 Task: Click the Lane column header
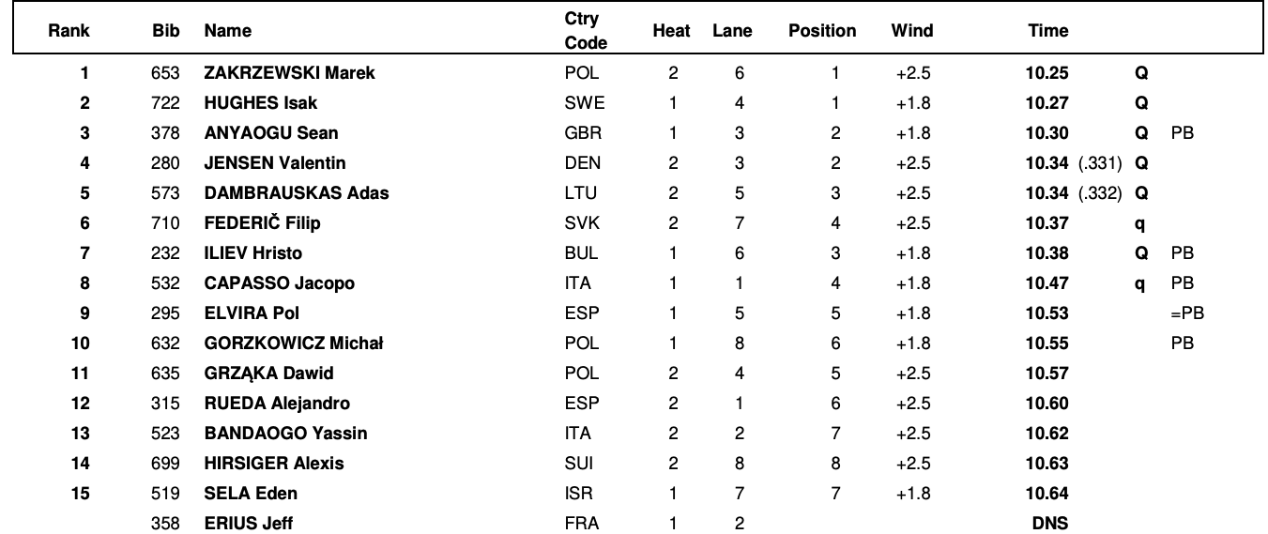(x=732, y=31)
